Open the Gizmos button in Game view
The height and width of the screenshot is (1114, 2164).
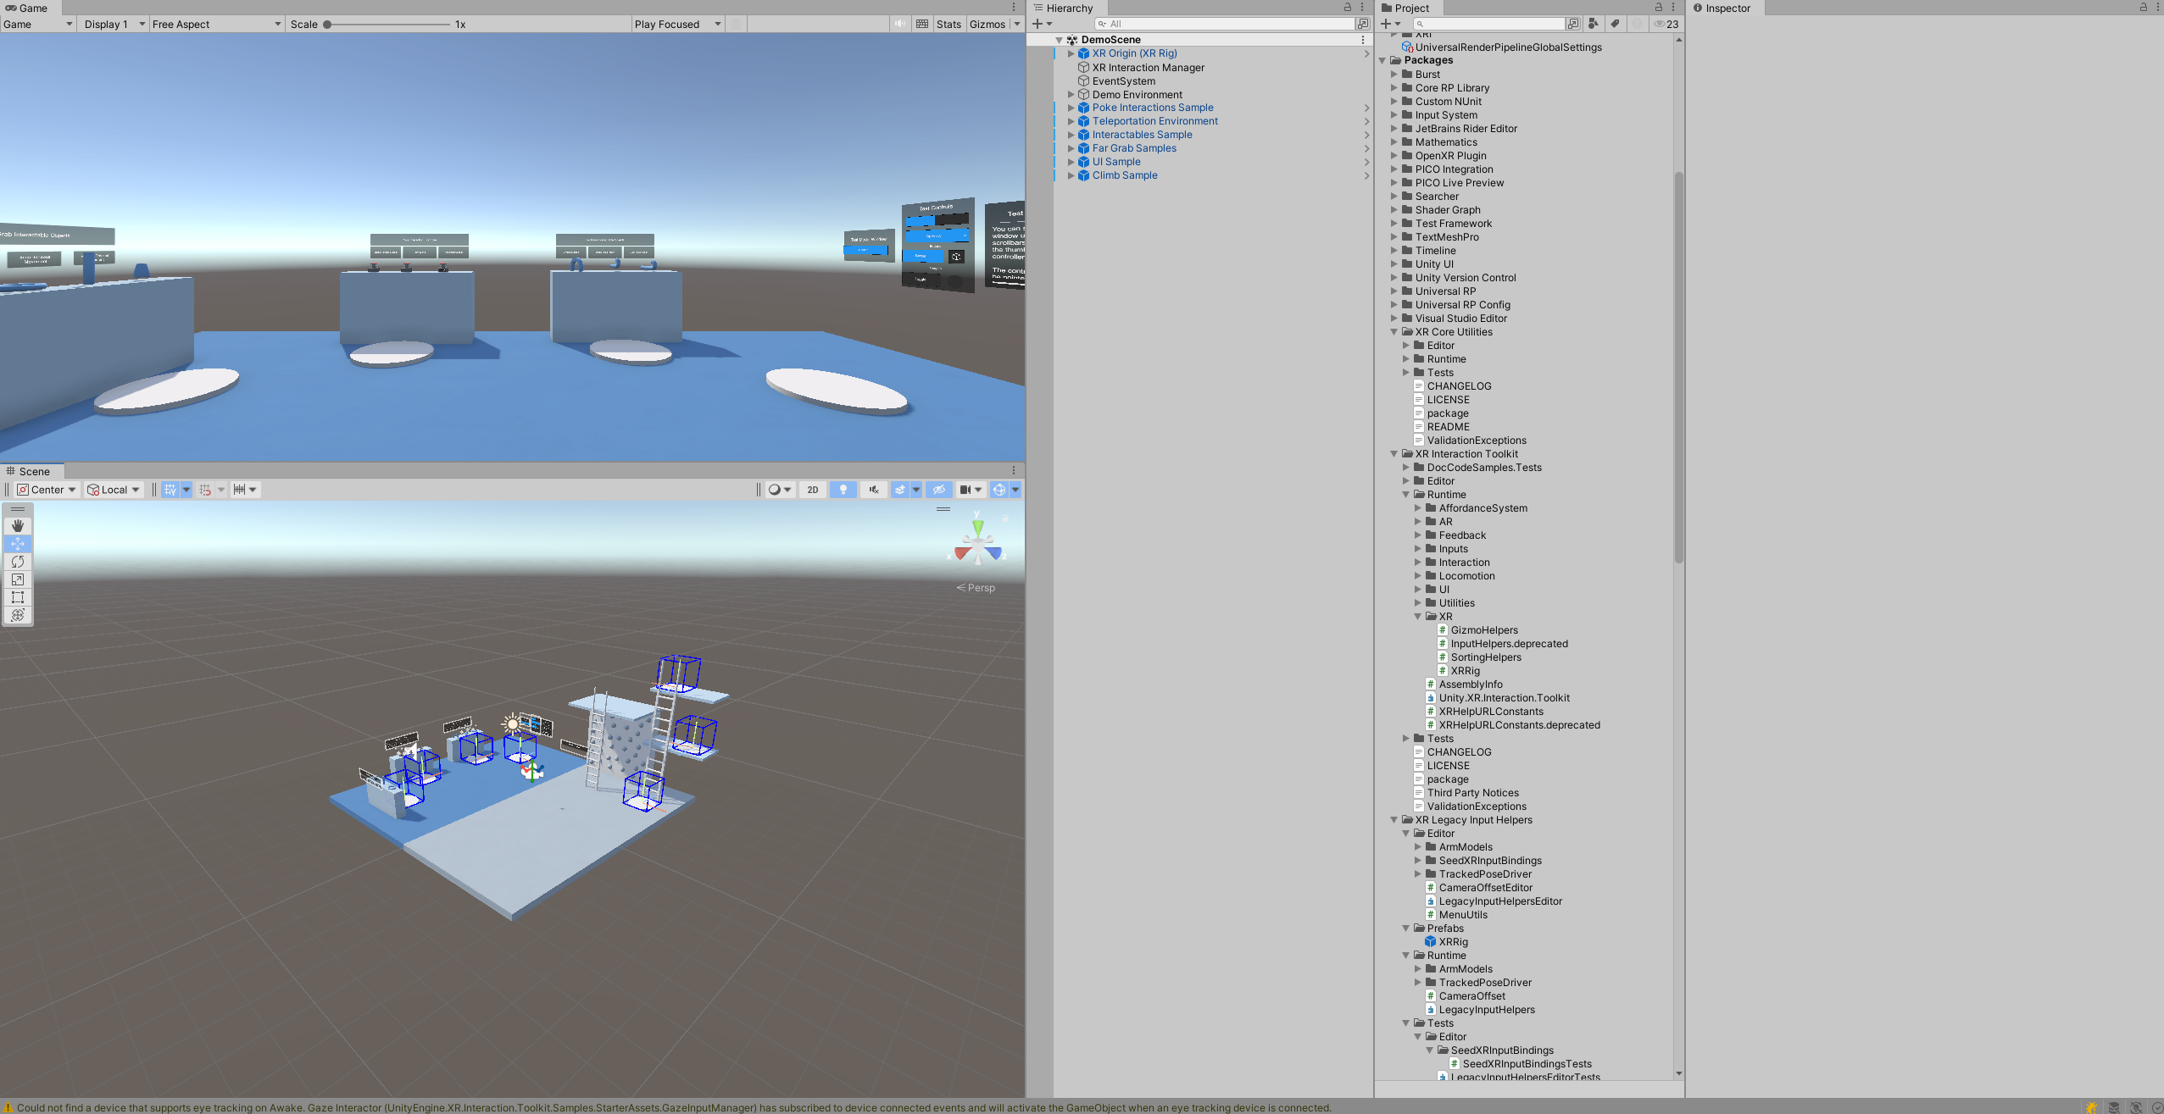[987, 24]
